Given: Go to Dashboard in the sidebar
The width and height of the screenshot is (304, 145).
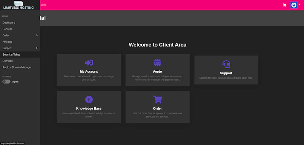Looking at the screenshot, I should point(20,23).
